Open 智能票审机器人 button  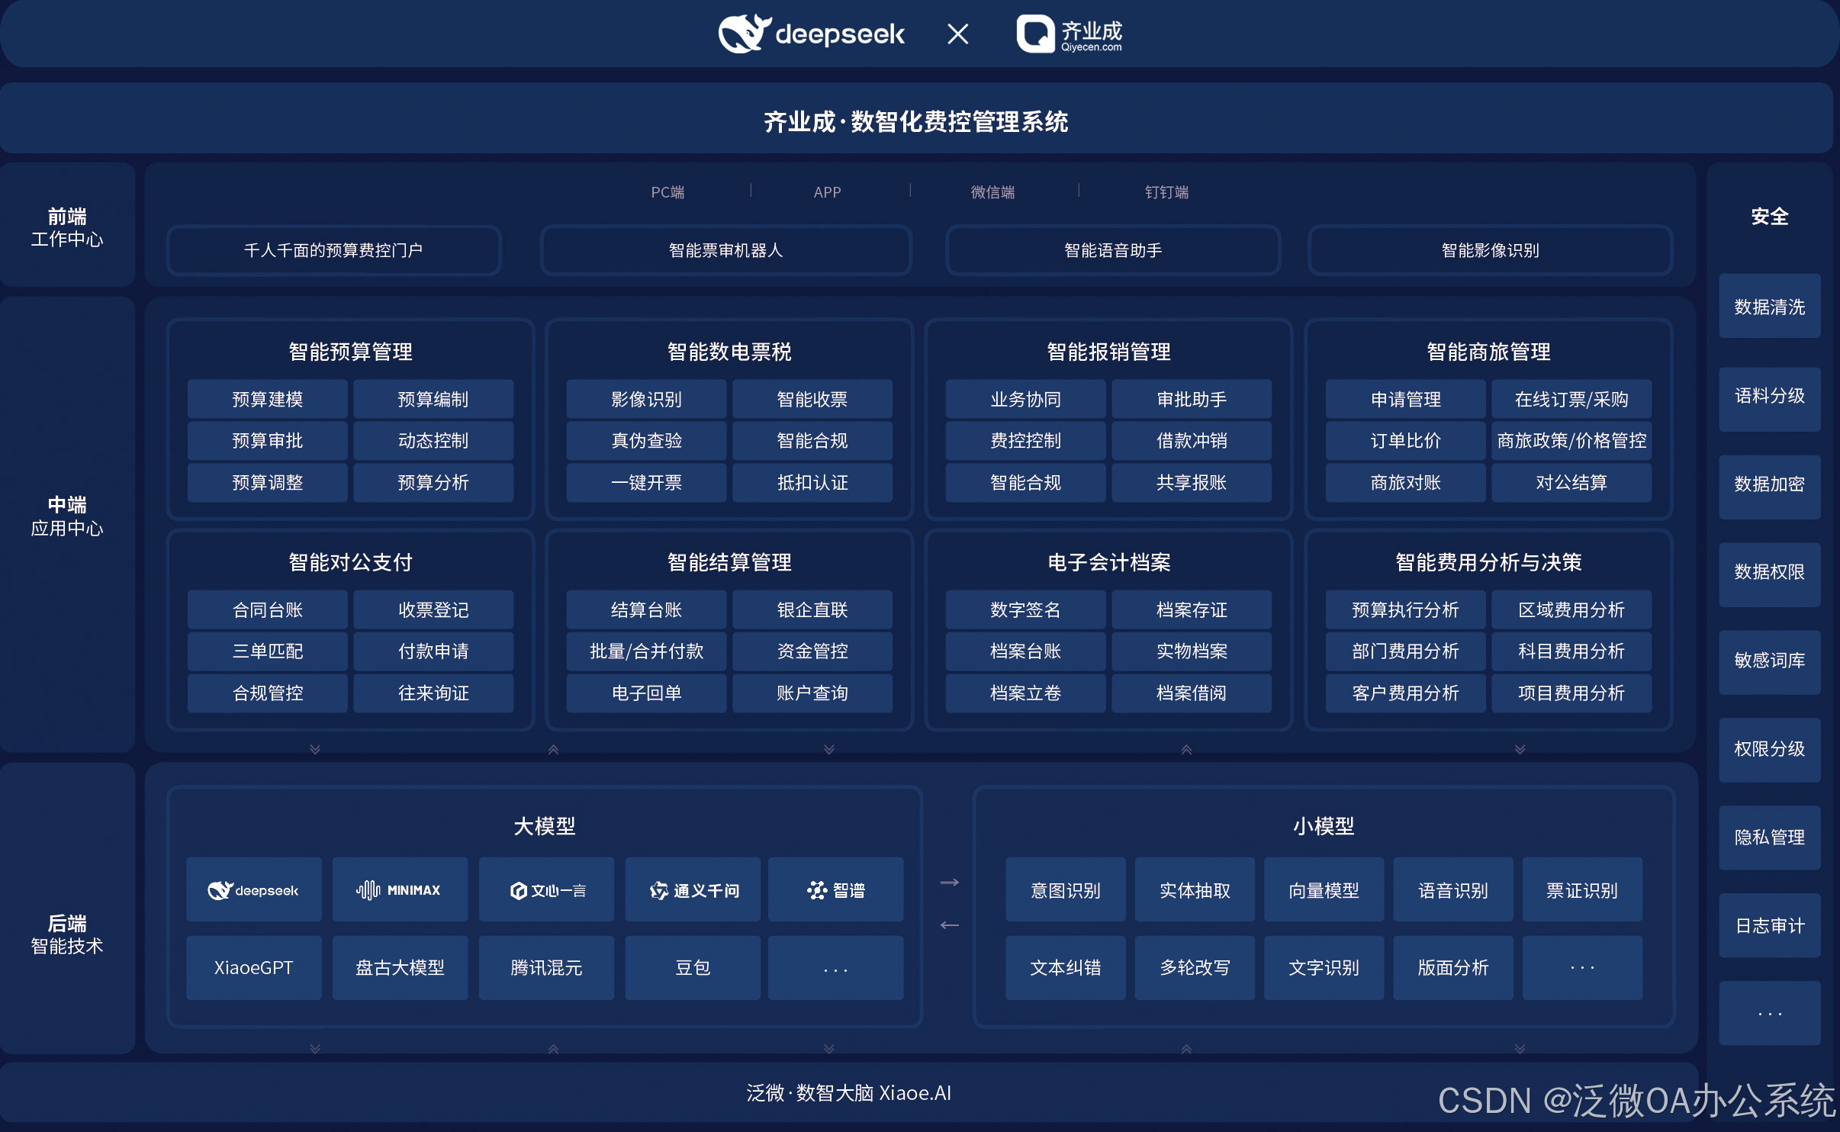pos(725,250)
